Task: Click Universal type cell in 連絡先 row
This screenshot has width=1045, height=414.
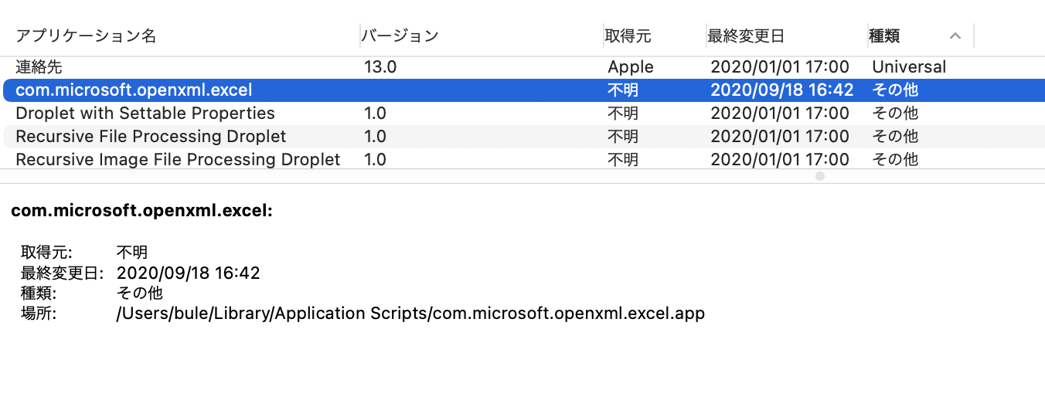Action: pyautogui.click(x=909, y=67)
